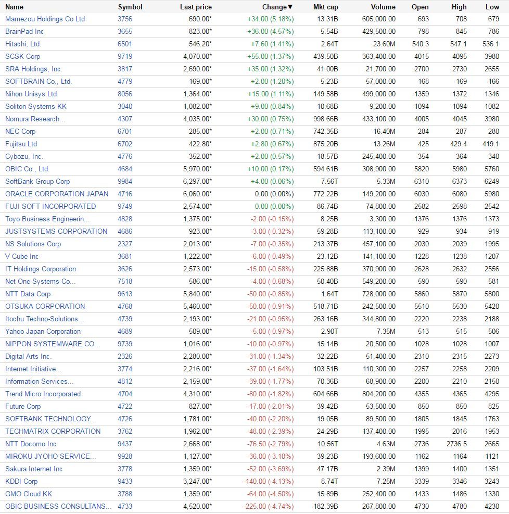Viewport: 509px width, 514px height.
Task: Open FUJI SOFT INCORPORATED link
Action: coord(50,206)
